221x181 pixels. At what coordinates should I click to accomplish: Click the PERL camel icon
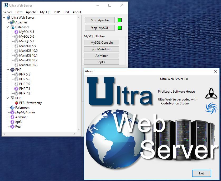tap(12, 98)
